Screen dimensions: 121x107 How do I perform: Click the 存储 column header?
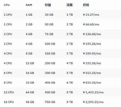pos(48,5)
